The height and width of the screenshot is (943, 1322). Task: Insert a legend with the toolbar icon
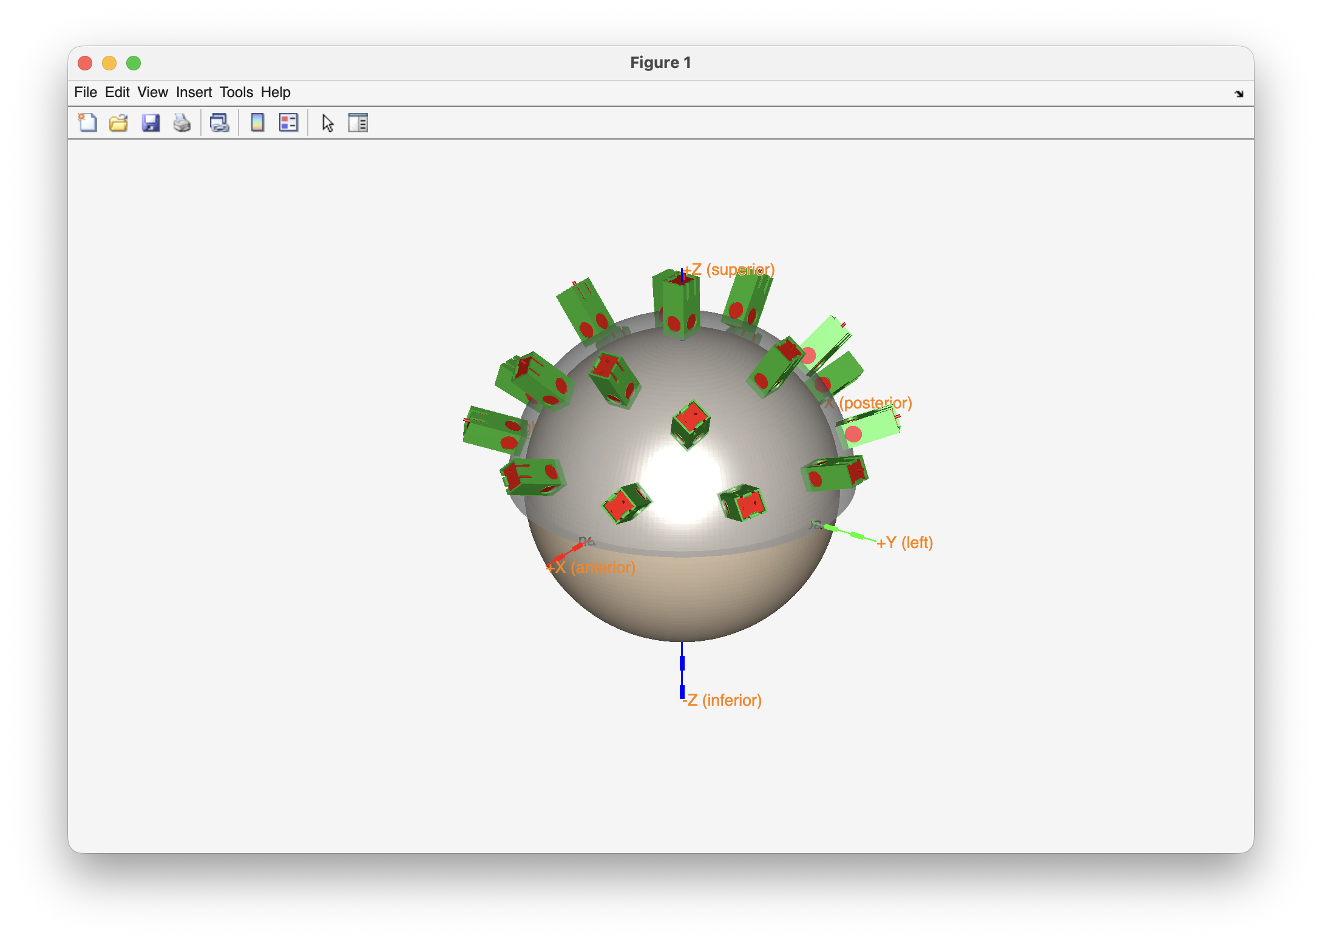(x=288, y=123)
